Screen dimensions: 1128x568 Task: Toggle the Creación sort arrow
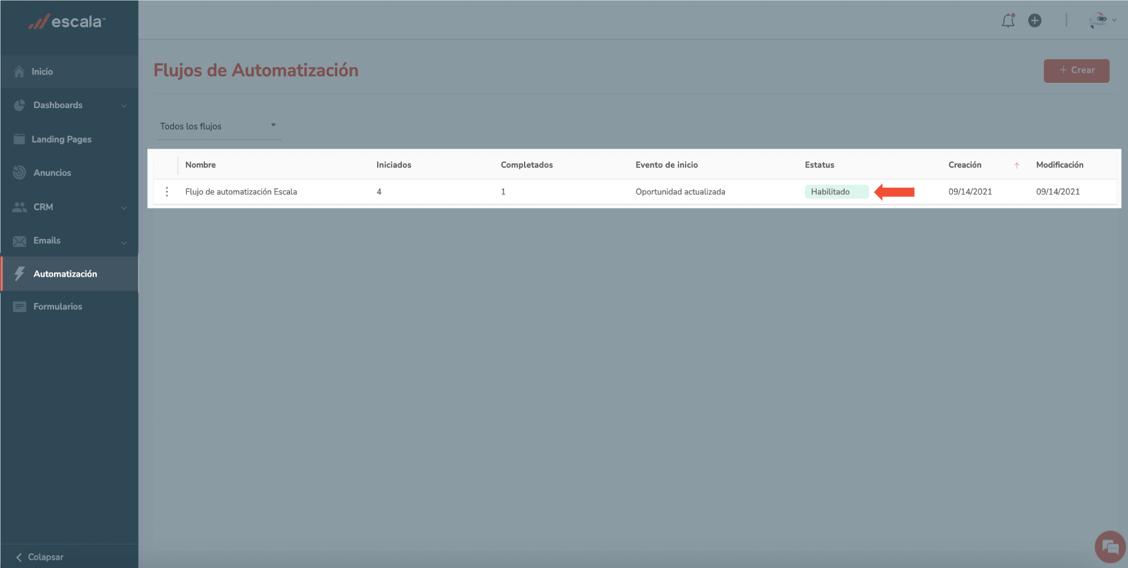tap(1016, 166)
